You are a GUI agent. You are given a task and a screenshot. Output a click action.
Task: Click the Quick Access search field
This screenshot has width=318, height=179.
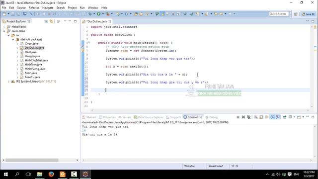279,14
